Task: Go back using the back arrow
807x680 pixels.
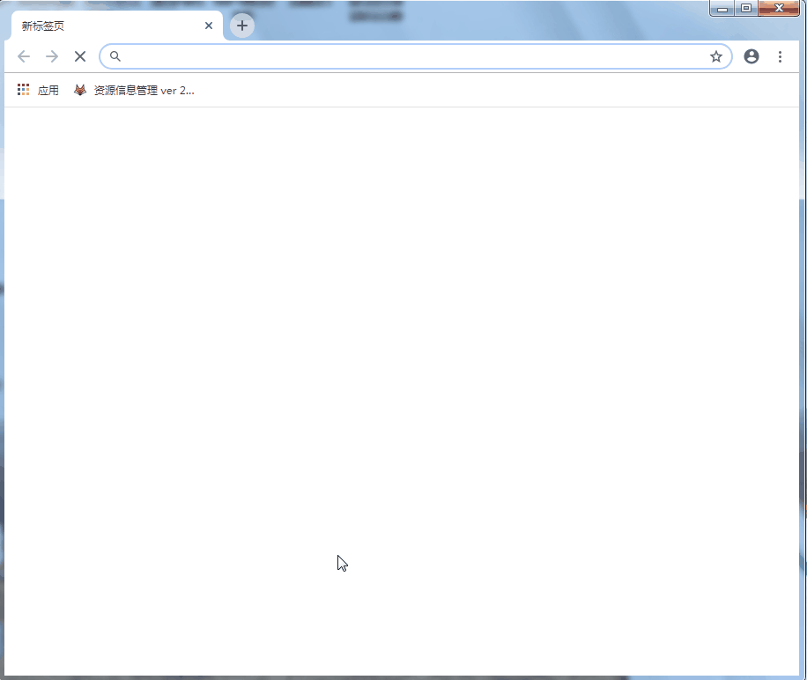Action: click(x=24, y=56)
